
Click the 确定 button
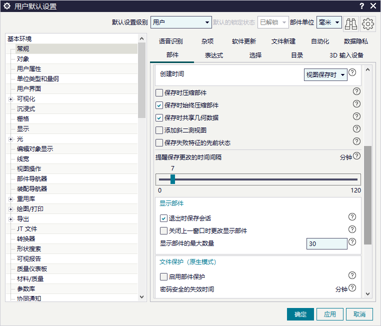300,314
